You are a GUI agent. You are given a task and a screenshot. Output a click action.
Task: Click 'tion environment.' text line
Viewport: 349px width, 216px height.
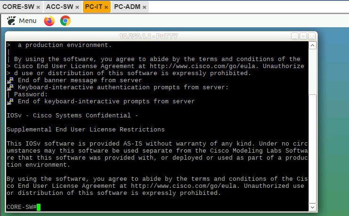38,165
